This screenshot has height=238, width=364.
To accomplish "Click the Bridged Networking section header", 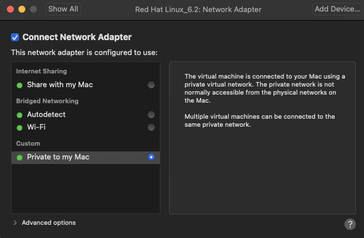I will [47, 101].
